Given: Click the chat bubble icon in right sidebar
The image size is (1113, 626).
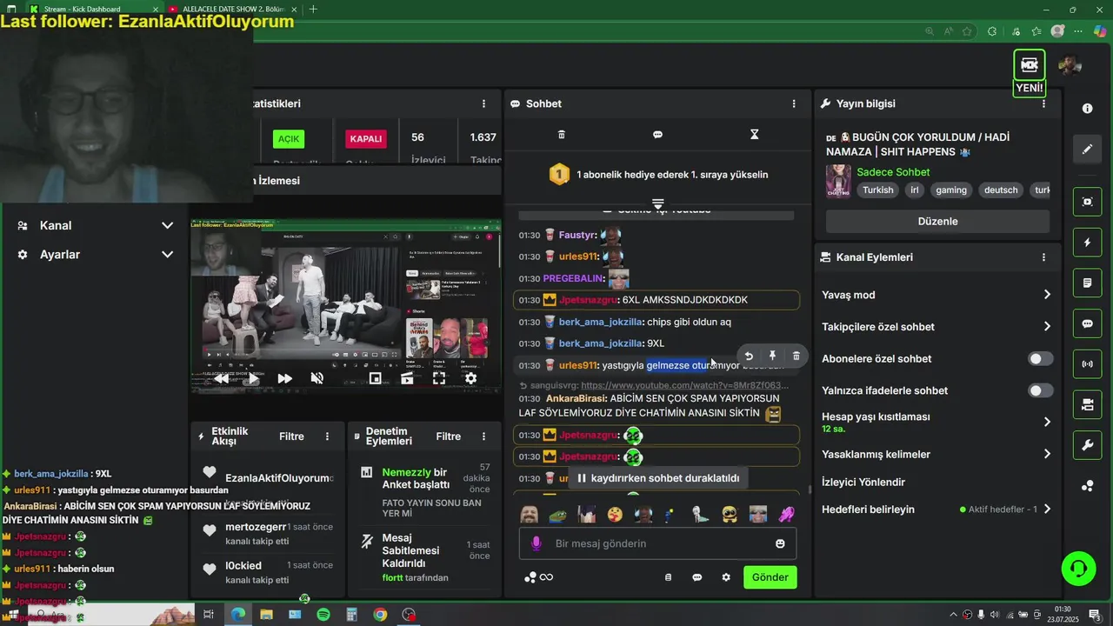Looking at the screenshot, I should 1087,323.
